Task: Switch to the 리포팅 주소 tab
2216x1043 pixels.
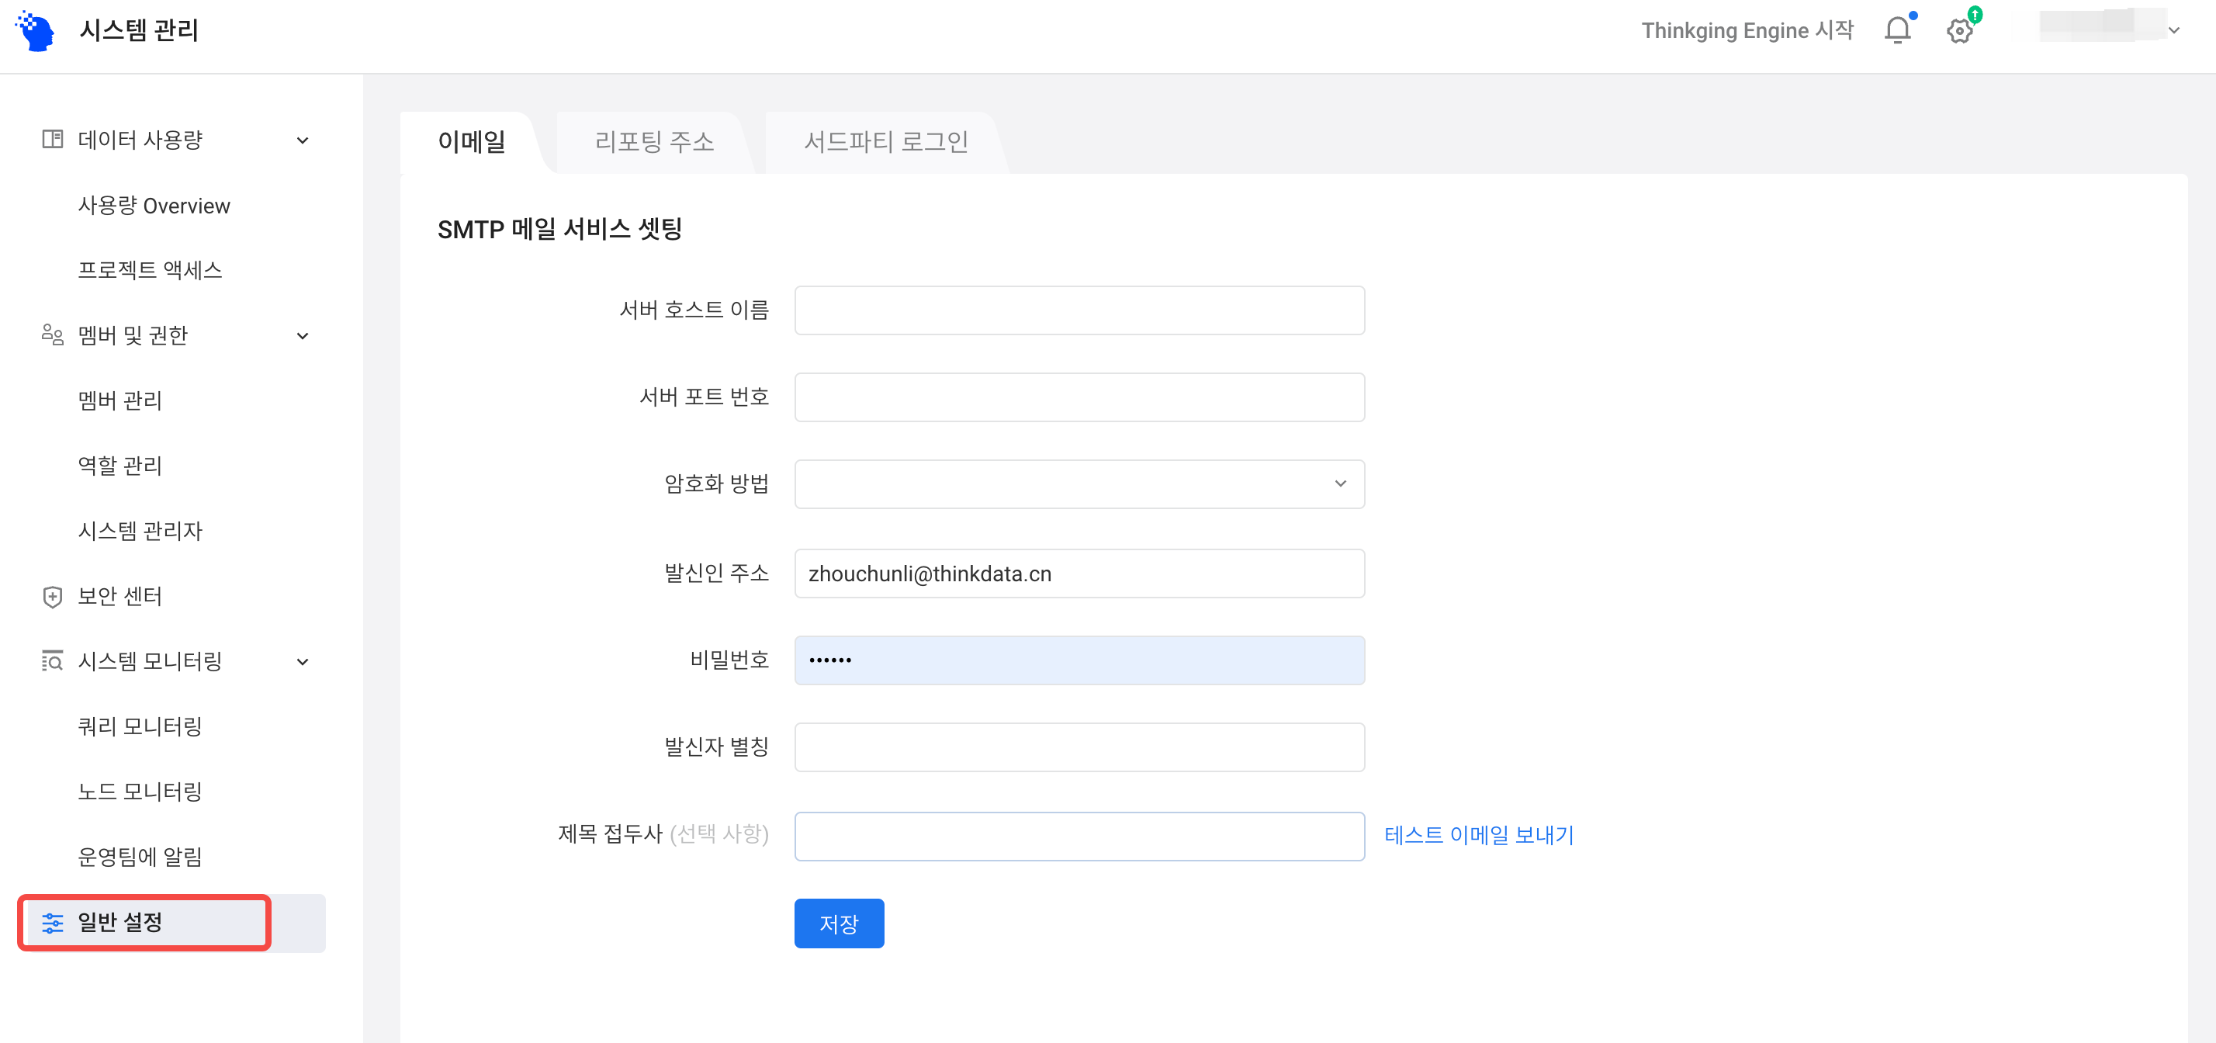Action: pyautogui.click(x=655, y=142)
